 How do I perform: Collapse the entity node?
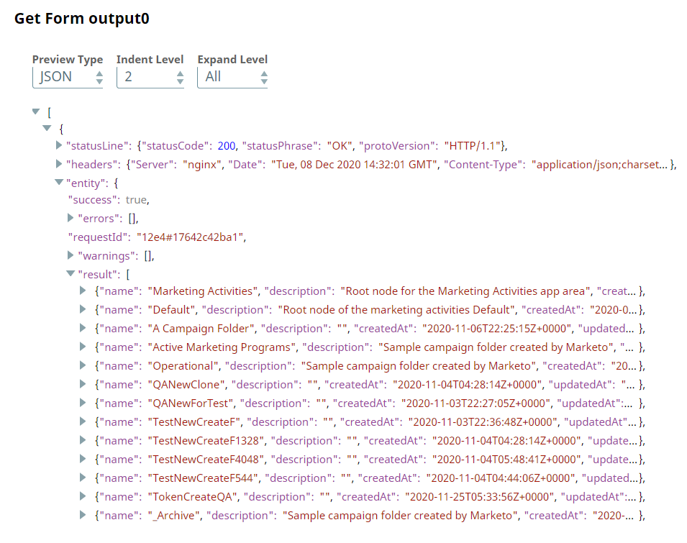click(x=59, y=182)
